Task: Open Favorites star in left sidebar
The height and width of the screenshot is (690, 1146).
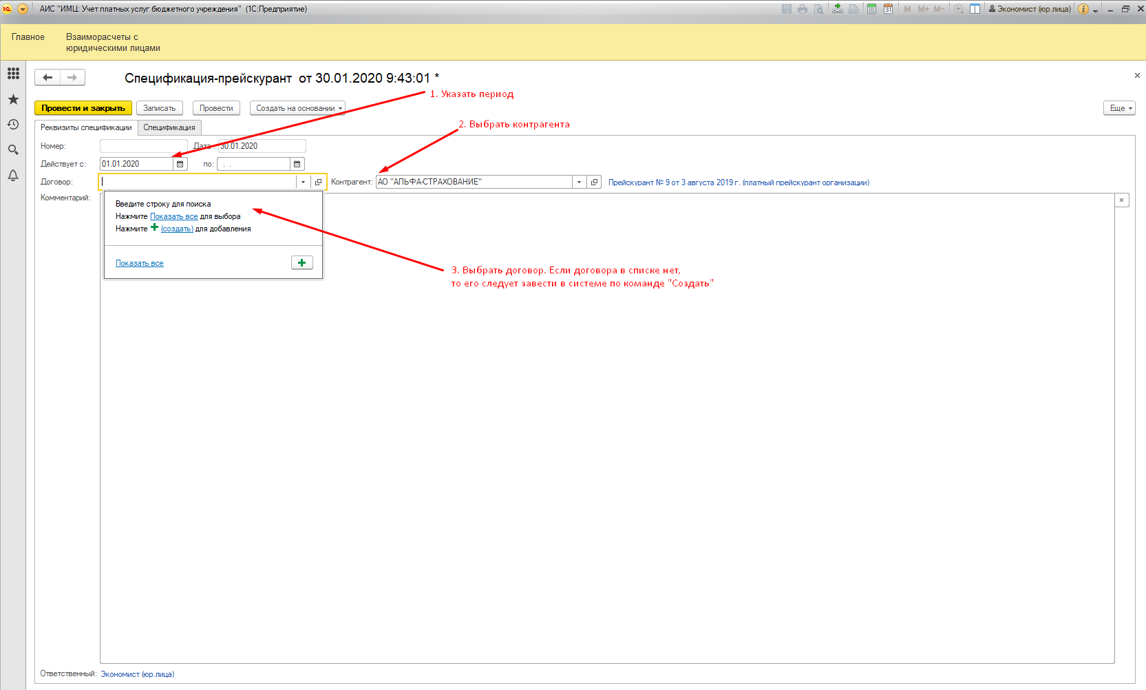Action: click(x=13, y=100)
